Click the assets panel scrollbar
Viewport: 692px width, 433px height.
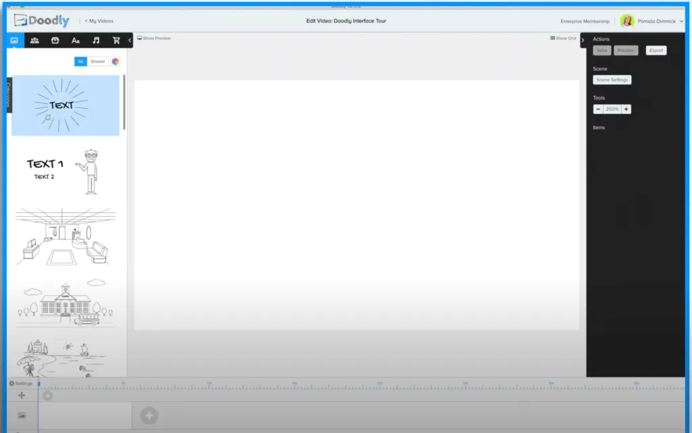(x=124, y=102)
